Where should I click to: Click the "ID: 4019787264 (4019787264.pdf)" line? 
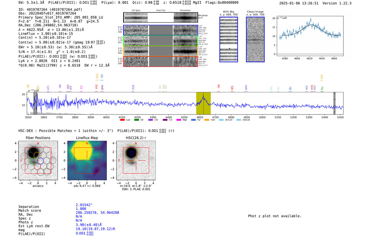(x=50, y=10)
